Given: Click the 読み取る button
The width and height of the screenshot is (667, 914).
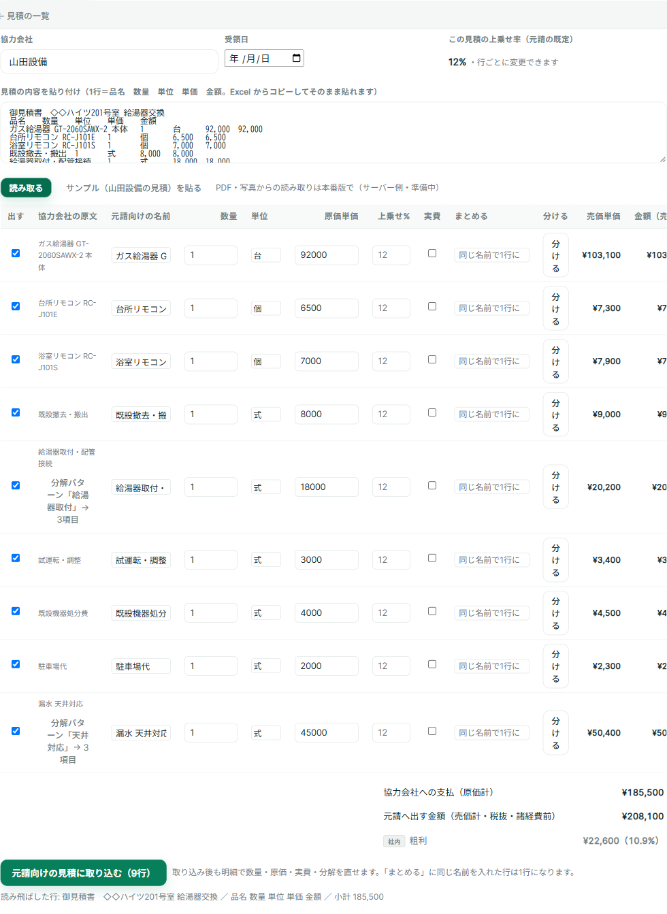Looking at the screenshot, I should (26, 188).
